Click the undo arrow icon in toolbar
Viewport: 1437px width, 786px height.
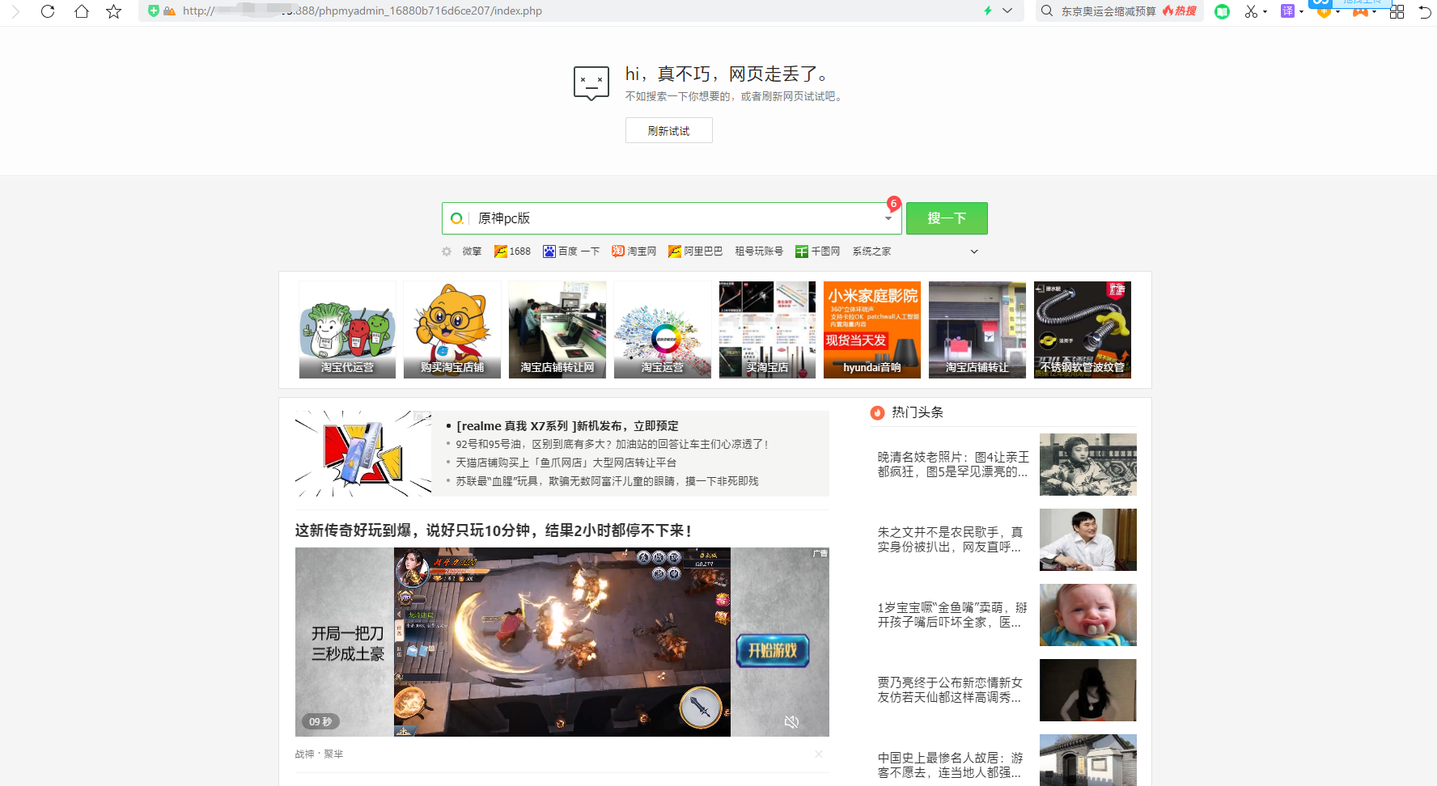pos(1425,11)
